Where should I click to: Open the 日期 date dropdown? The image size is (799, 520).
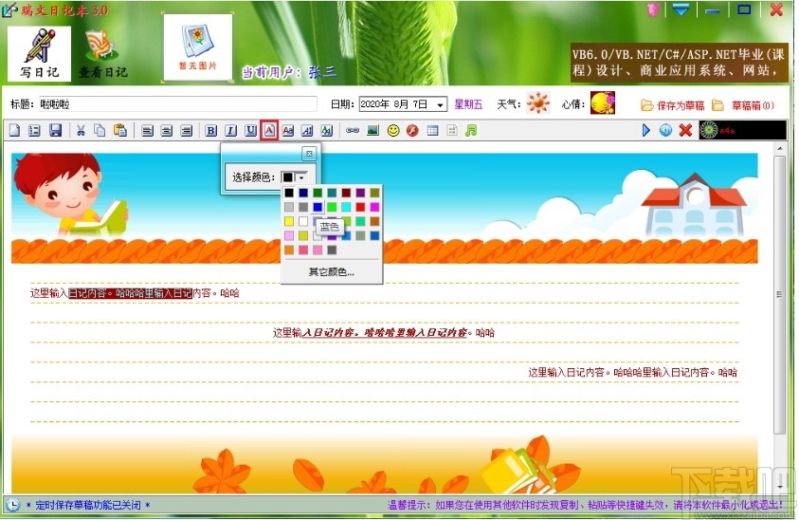click(440, 104)
